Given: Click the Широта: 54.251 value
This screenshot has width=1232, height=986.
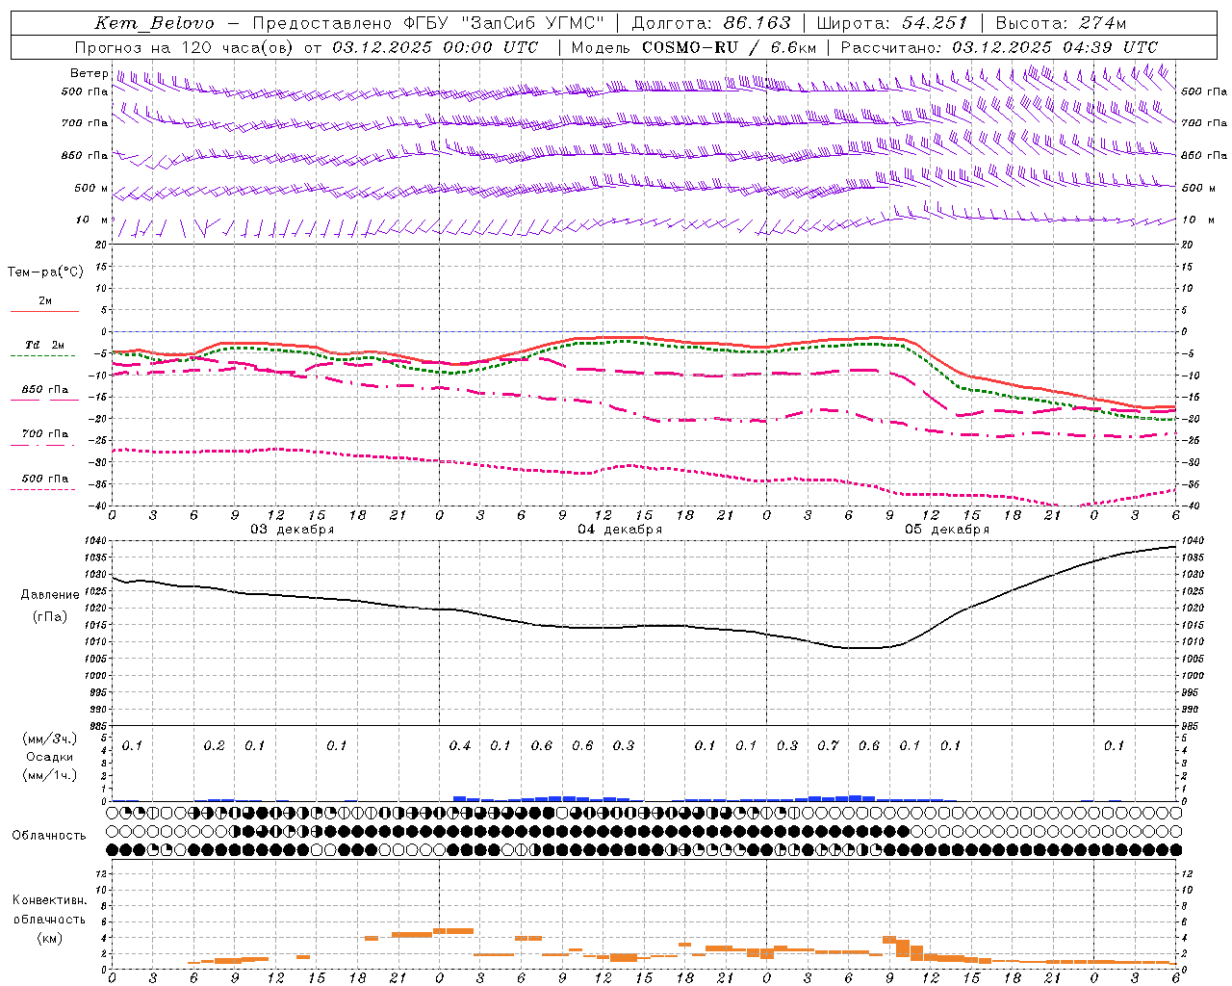Looking at the screenshot, I should point(892,23).
